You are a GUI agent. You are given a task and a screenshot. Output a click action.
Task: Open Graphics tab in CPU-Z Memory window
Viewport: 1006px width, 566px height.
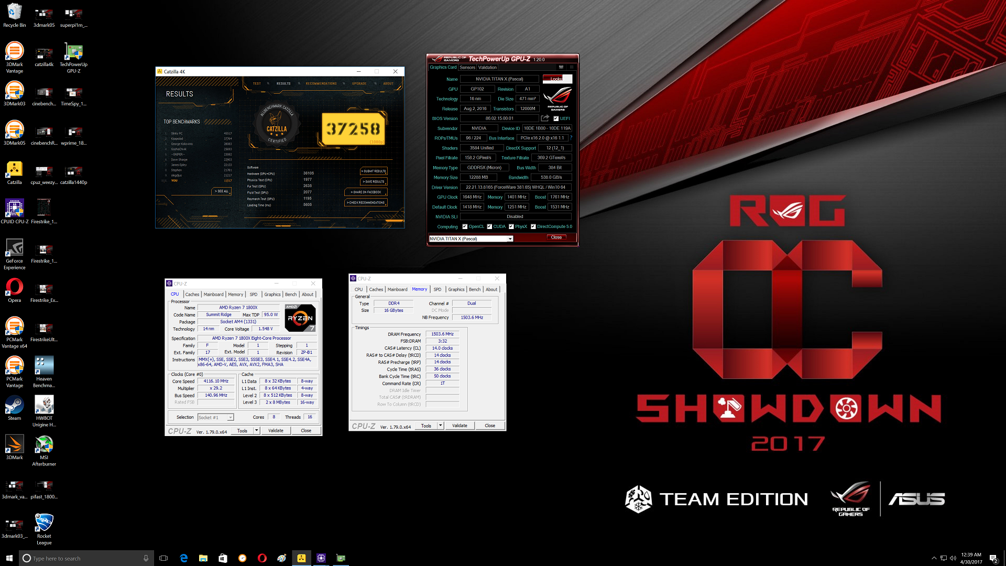456,289
